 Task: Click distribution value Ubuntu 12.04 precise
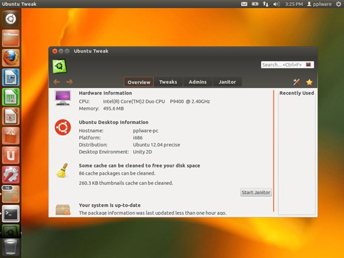(156, 145)
